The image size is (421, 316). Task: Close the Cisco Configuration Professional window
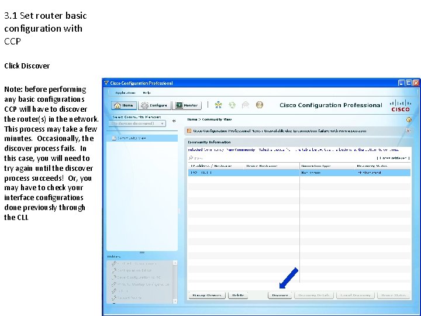coord(416,83)
